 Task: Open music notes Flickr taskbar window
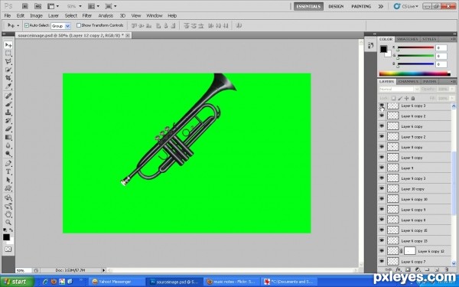tap(232, 282)
